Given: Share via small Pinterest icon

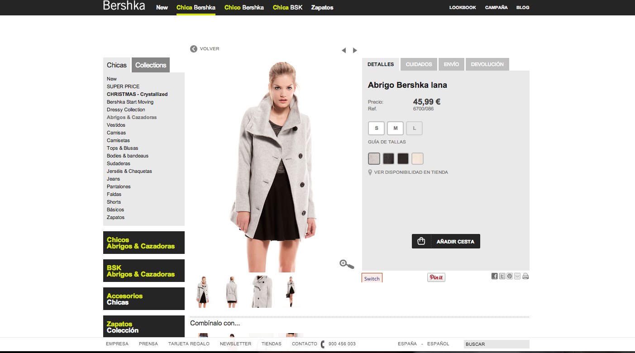Looking at the screenshot, I should [x=510, y=276].
